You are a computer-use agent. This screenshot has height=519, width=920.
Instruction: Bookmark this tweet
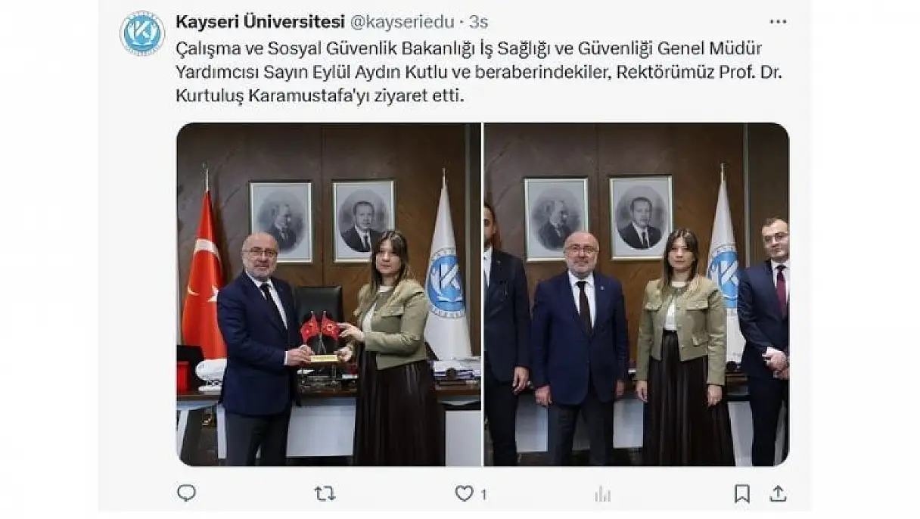click(742, 494)
